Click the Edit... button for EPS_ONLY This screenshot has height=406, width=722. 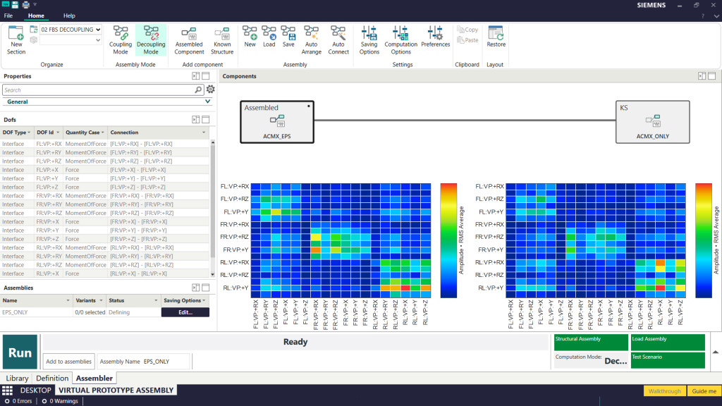tap(185, 312)
